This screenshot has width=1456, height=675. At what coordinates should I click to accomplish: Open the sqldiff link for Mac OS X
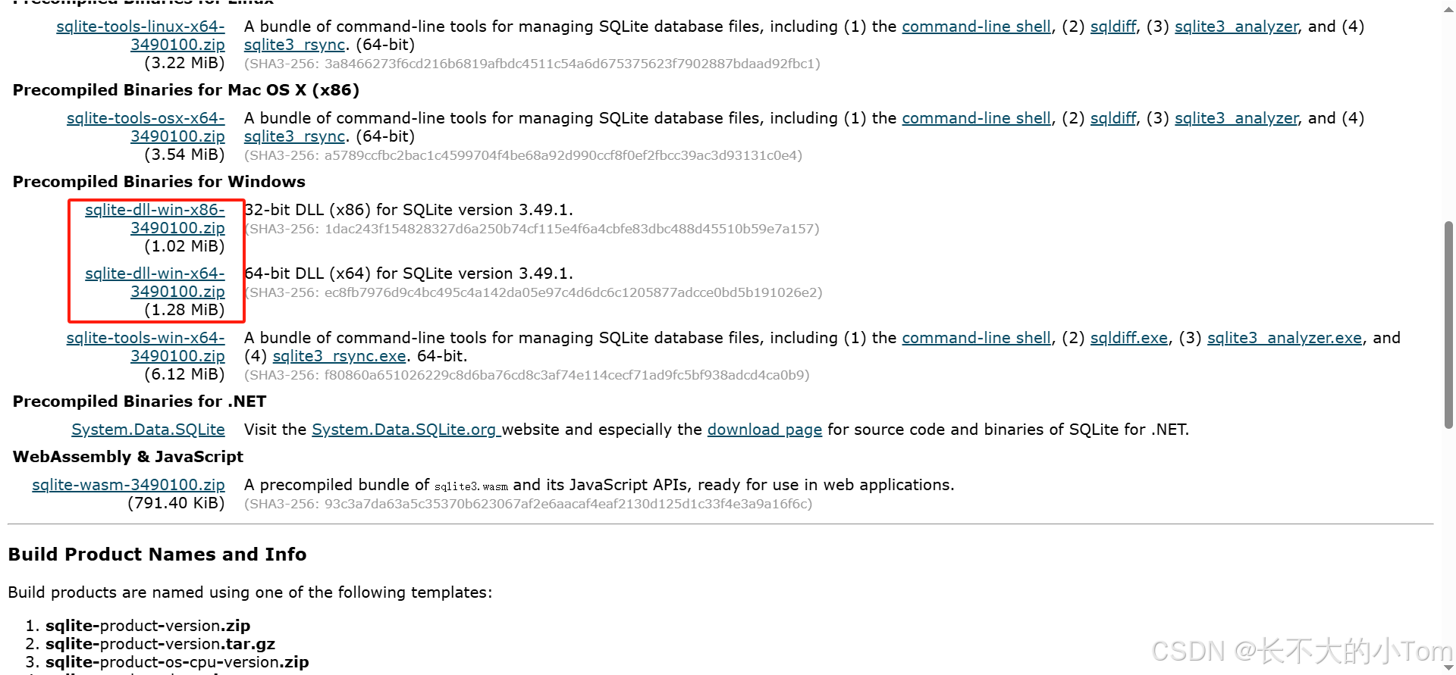1112,117
